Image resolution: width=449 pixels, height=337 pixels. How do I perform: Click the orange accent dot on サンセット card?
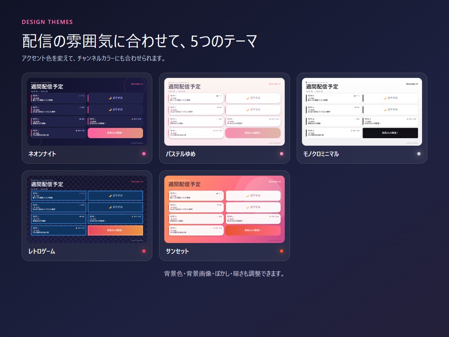tap(282, 251)
